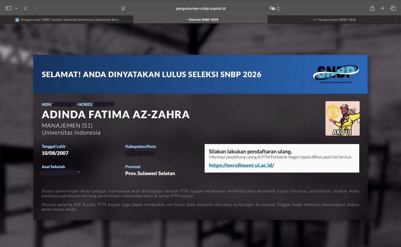The image size is (401, 247).
Task: Open the page reader icon in address bar
Action: 123,8
